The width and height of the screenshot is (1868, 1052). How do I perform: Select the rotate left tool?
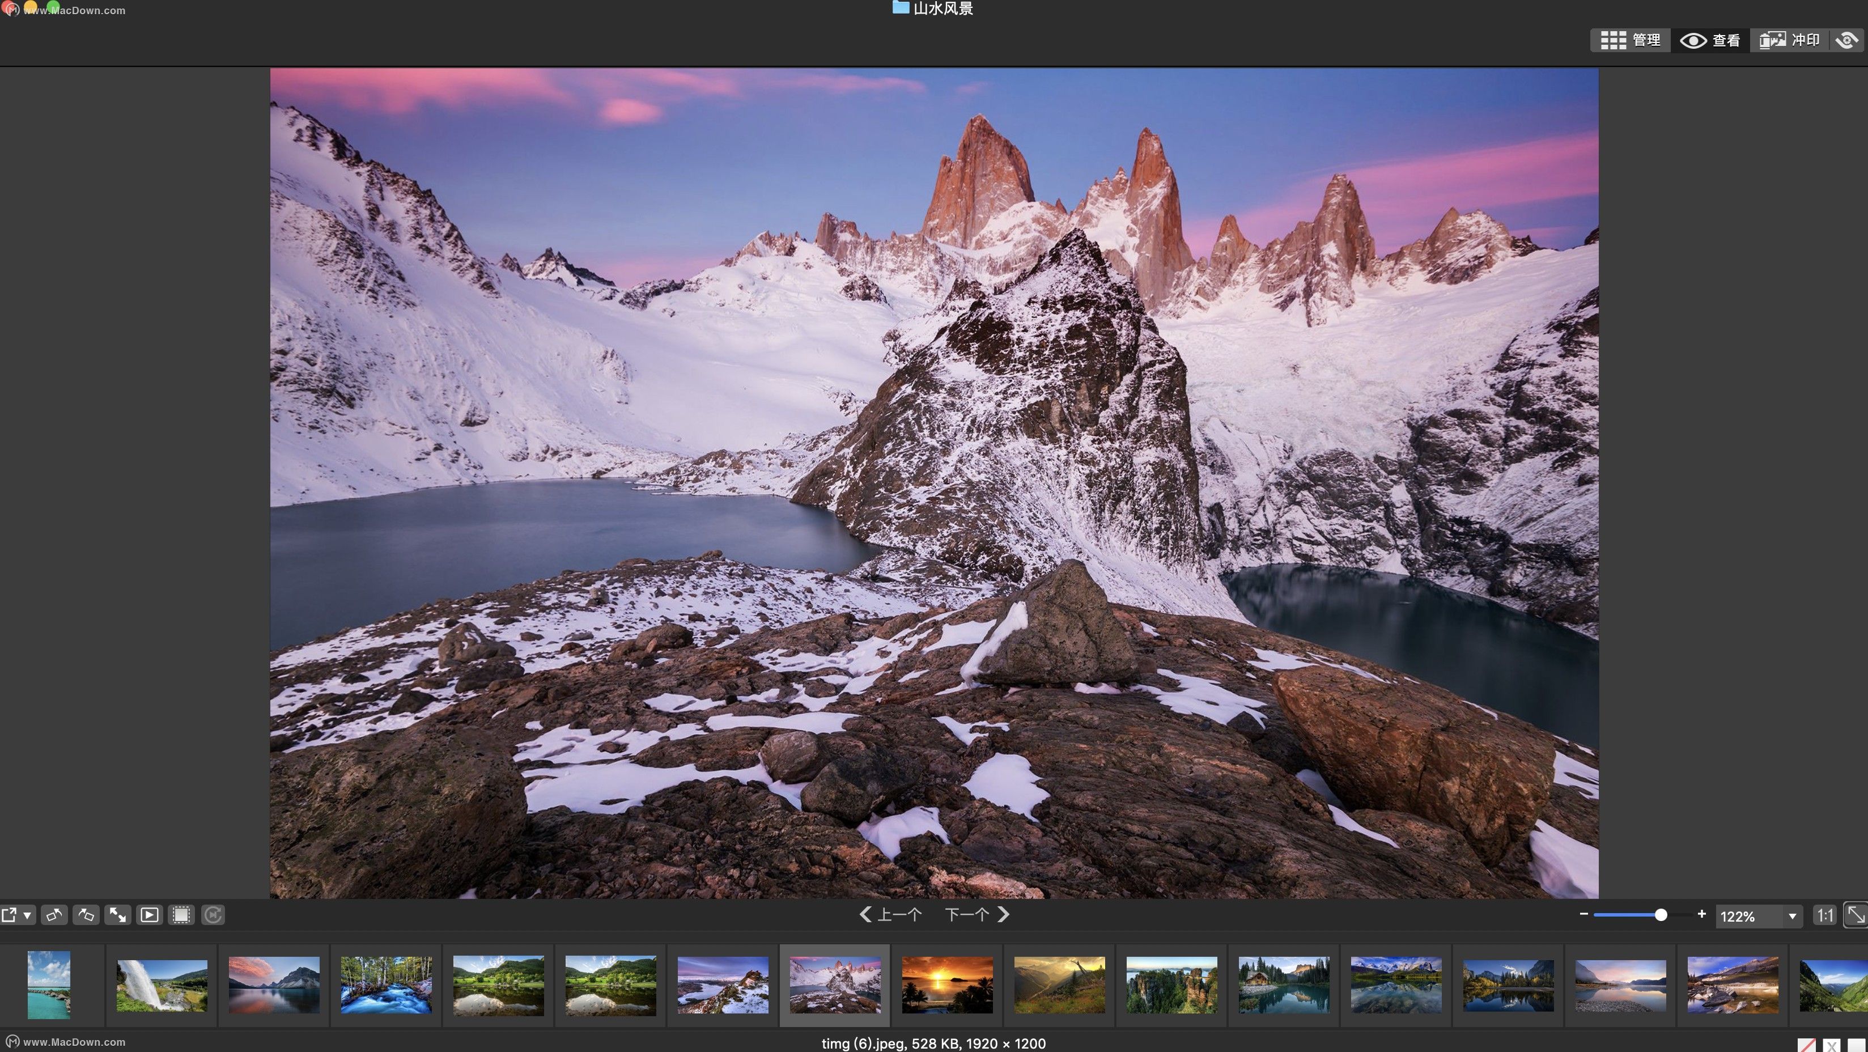(54, 915)
